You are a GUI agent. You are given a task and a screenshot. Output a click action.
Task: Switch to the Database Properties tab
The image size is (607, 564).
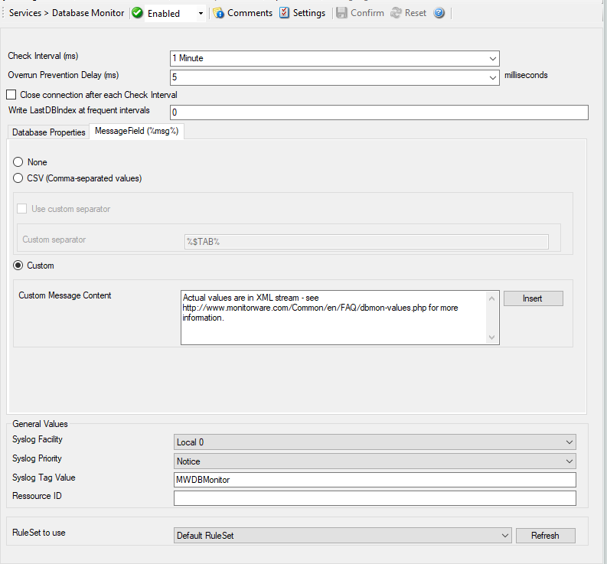click(x=49, y=132)
